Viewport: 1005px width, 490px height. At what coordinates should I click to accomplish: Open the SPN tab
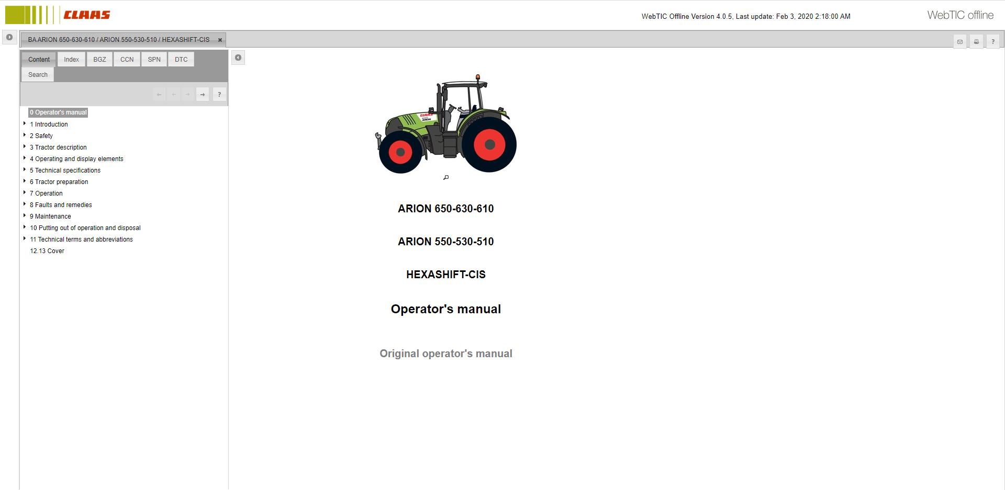click(153, 59)
